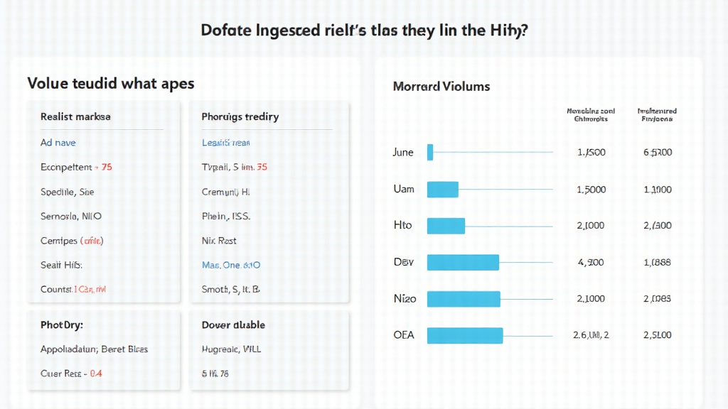This screenshot has width=728, height=409.
Task: Select the Dev row bar
Action: coord(463,262)
